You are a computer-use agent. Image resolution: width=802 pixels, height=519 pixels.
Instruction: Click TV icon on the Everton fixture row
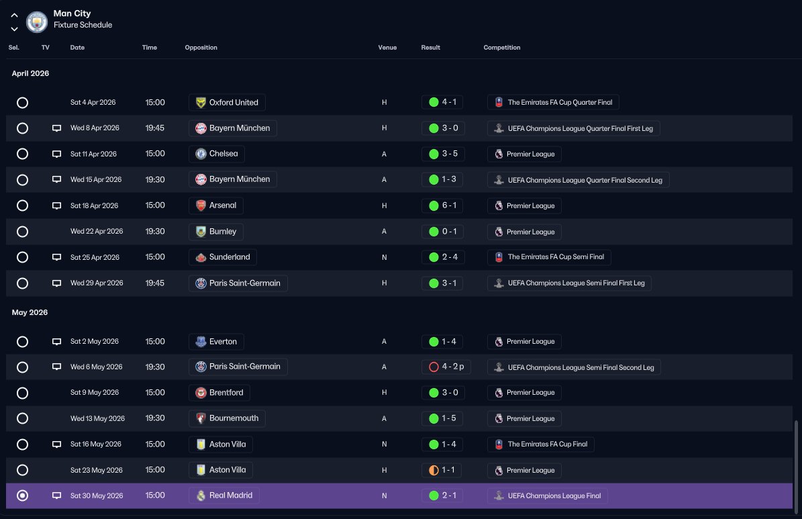coord(57,341)
